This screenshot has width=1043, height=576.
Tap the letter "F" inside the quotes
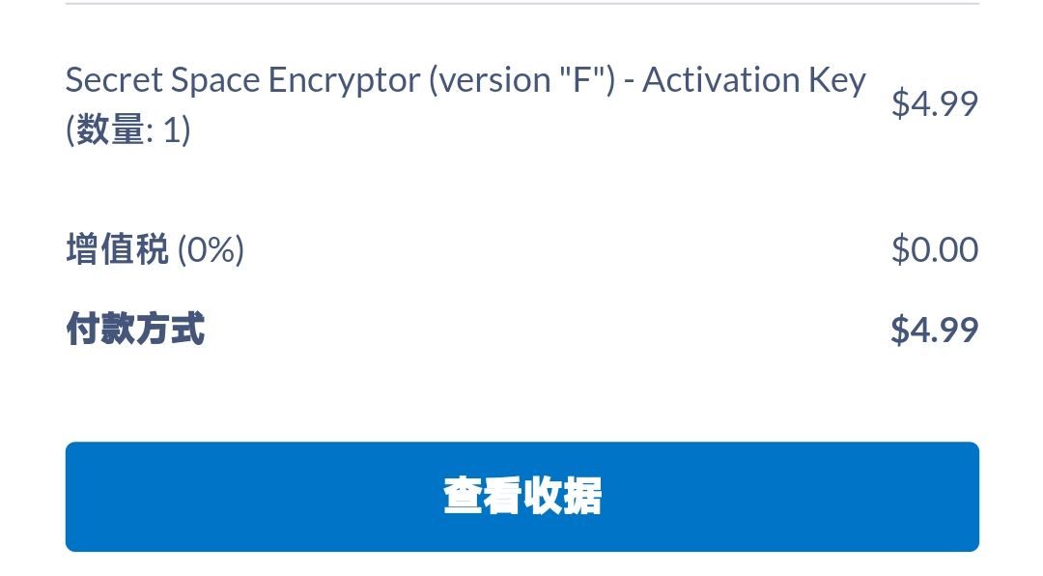pos(580,80)
